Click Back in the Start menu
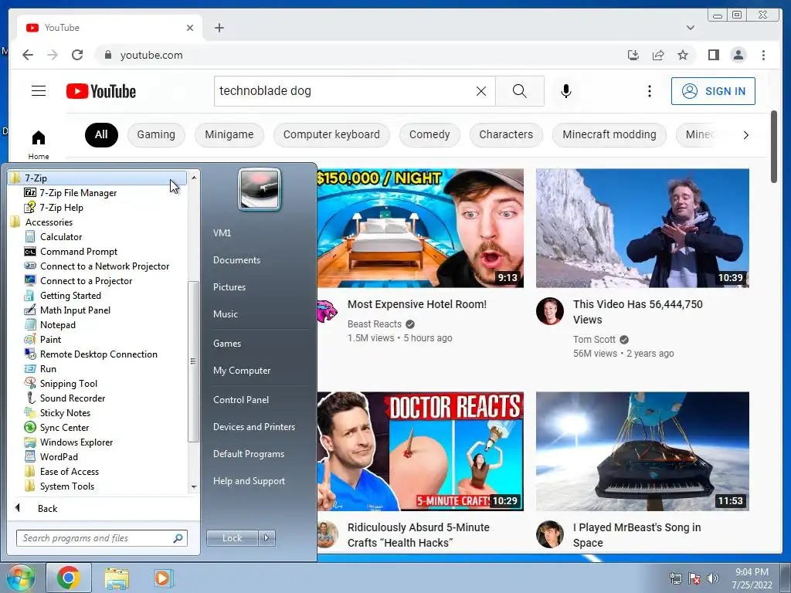Image resolution: width=791 pixels, height=593 pixels. [x=47, y=508]
